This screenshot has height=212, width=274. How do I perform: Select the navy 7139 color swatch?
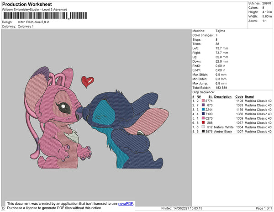click(x=203, y=114)
